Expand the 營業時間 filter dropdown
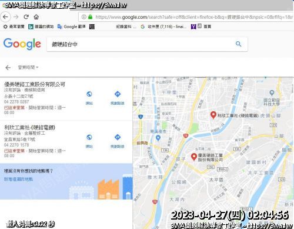This screenshot has height=229, width=294. 28,68
